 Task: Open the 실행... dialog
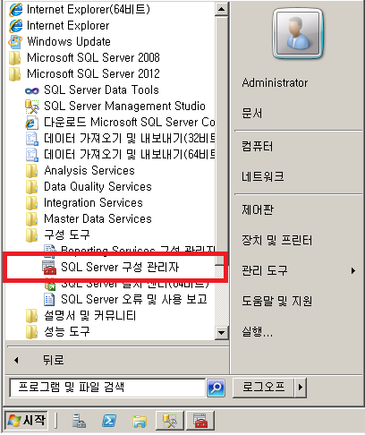[258, 331]
